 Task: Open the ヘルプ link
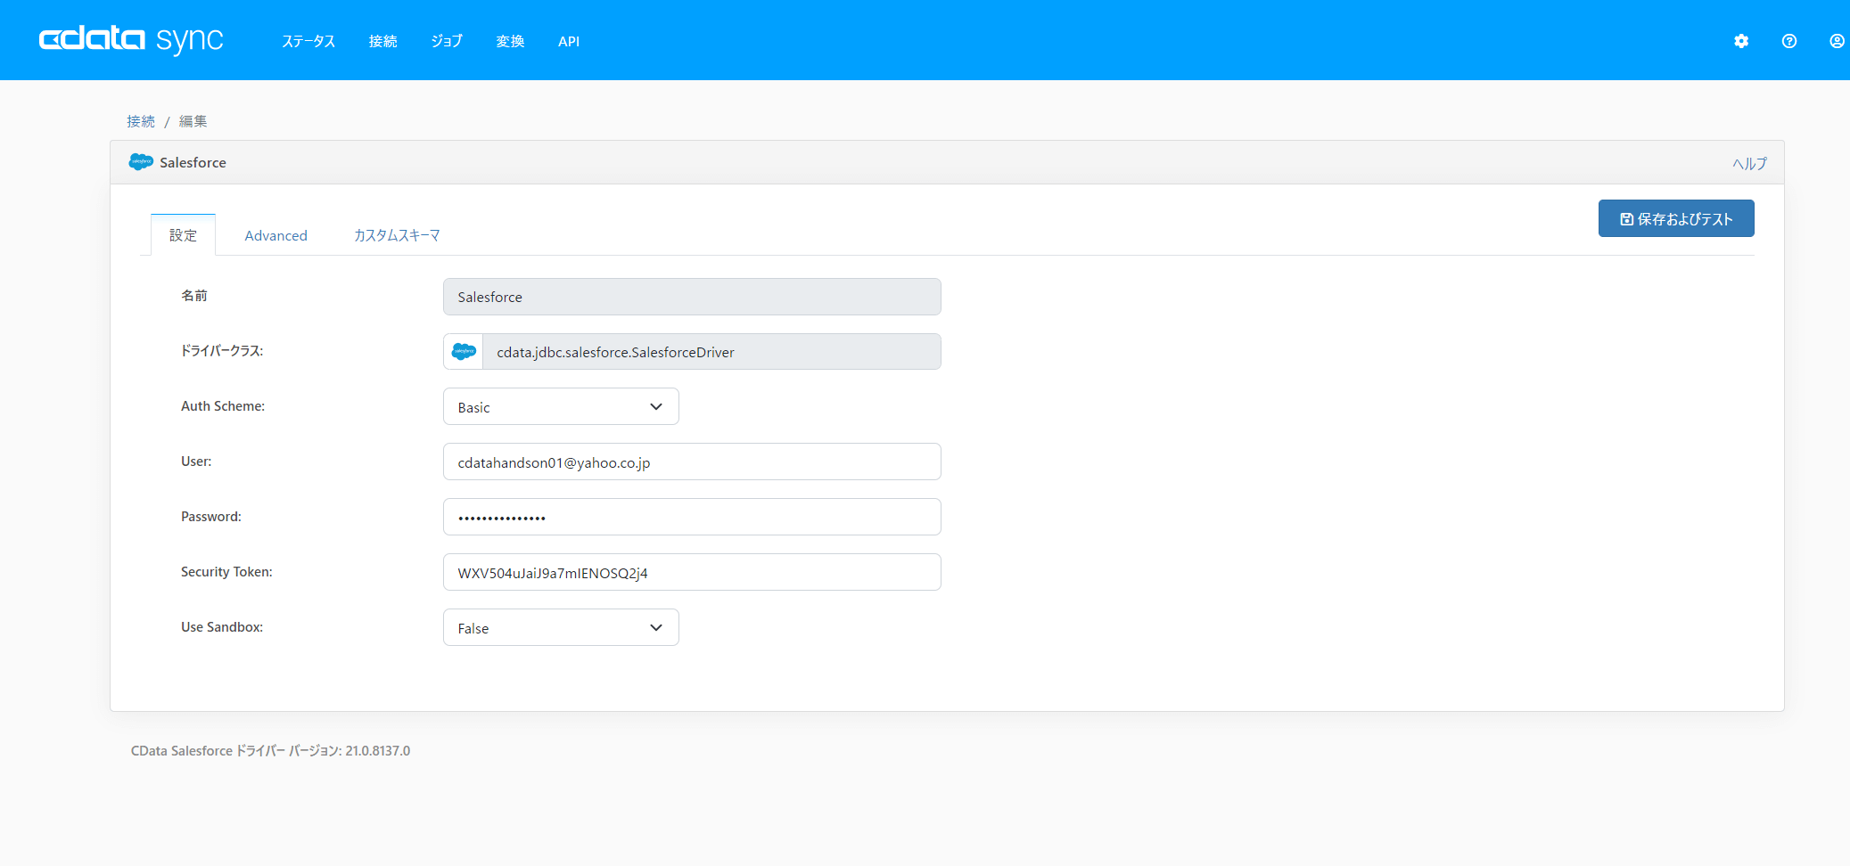tap(1748, 164)
